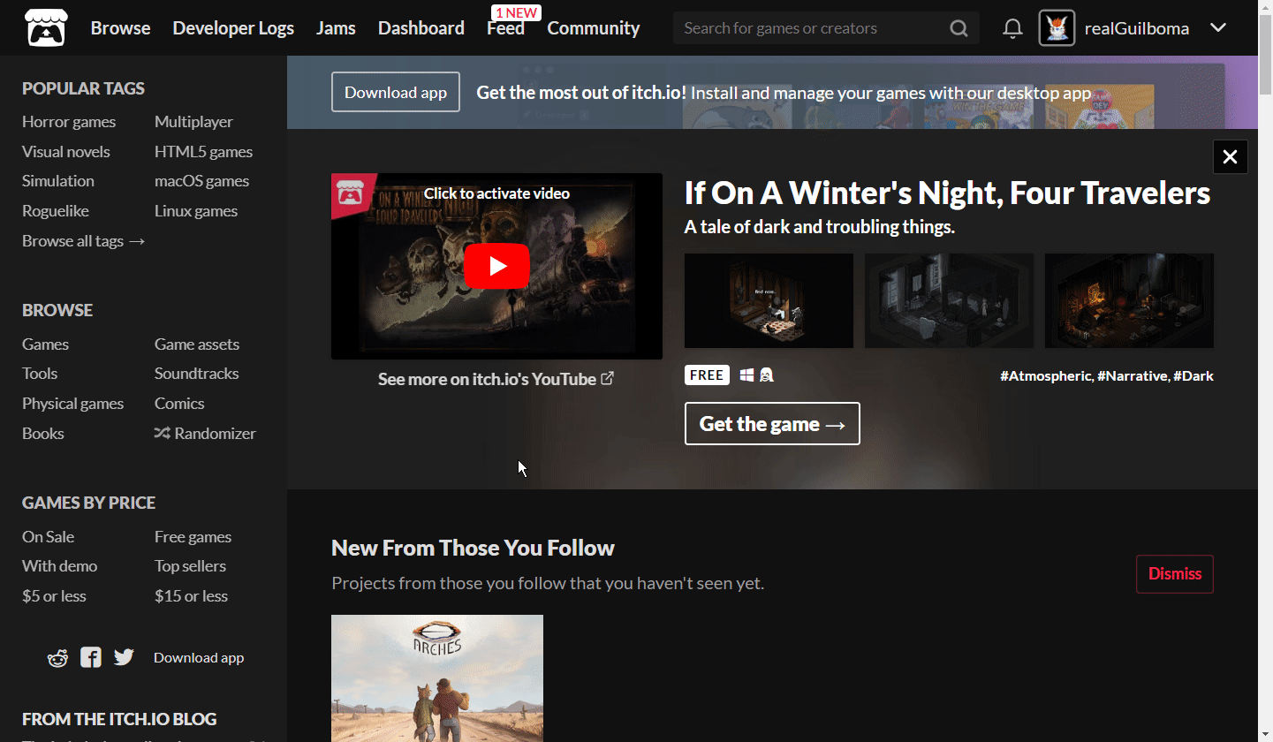Go to Jams

[x=336, y=28]
